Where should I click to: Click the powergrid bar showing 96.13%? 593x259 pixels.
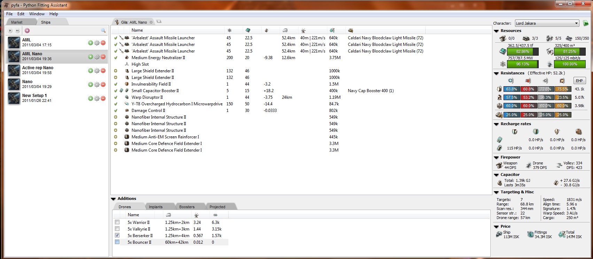tap(523, 64)
